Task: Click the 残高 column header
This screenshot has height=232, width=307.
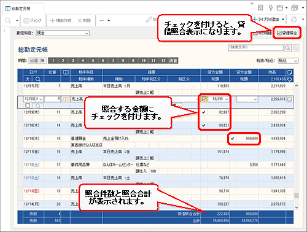Action: (272, 72)
